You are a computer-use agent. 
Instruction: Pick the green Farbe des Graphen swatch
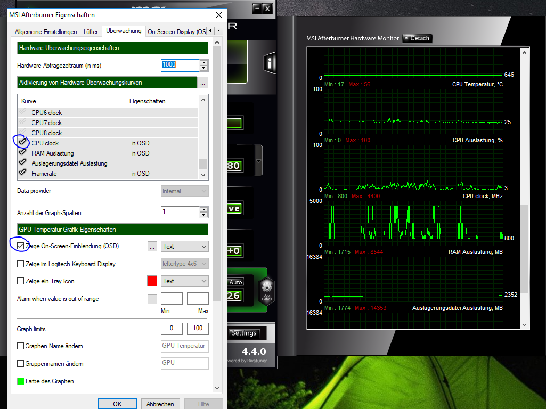point(21,381)
